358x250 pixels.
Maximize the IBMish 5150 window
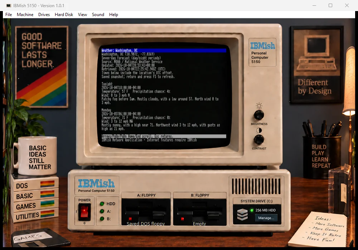point(330,5)
